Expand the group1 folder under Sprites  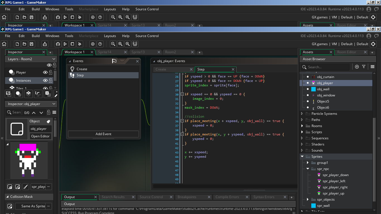tap(308, 163)
